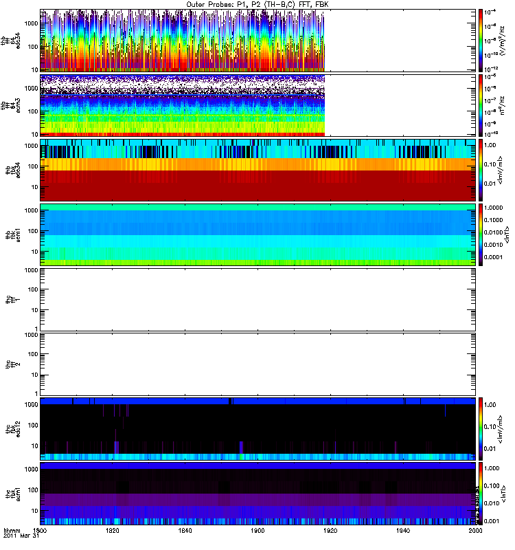
Task: Click the color bar beside thb fbk scm1 panel
Action: click(x=481, y=234)
